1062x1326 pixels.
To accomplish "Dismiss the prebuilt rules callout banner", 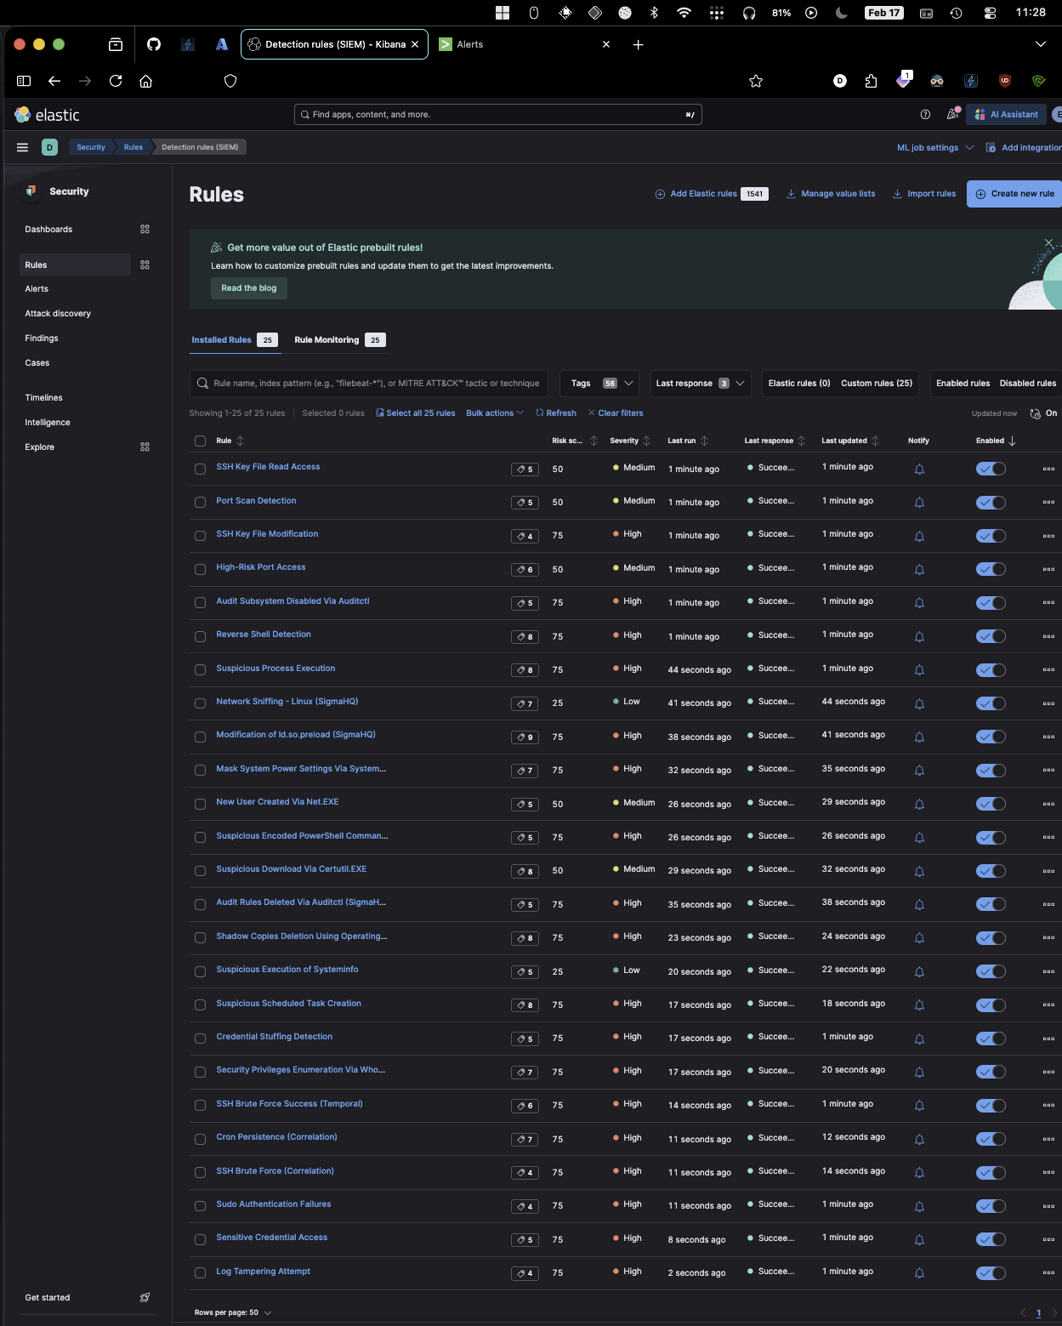I will pyautogui.click(x=1048, y=243).
